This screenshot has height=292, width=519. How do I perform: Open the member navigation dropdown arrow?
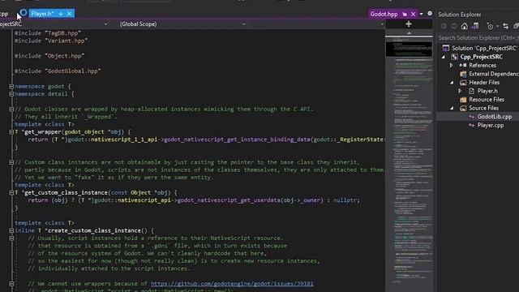[382, 24]
